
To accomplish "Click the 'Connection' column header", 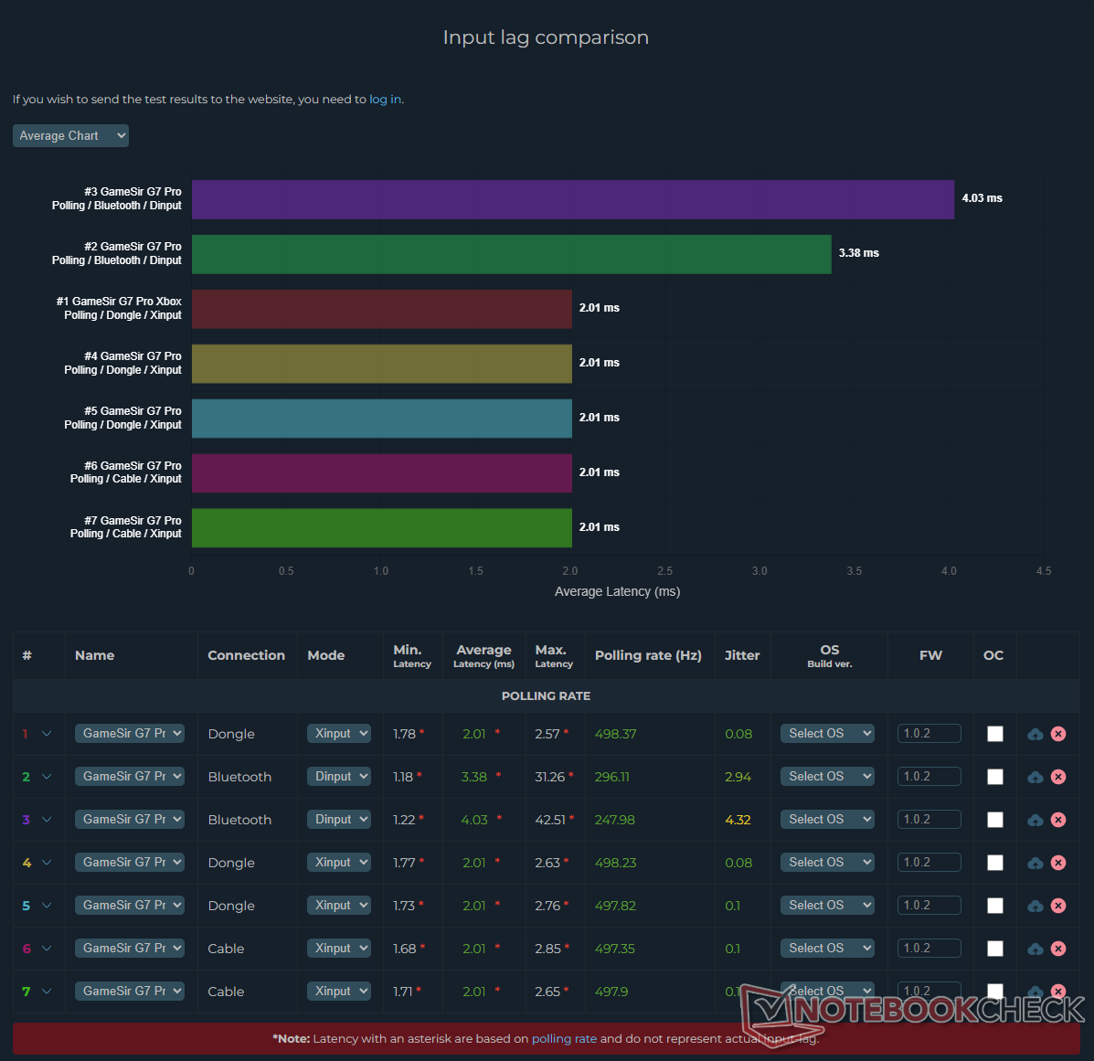I will click(x=246, y=655).
